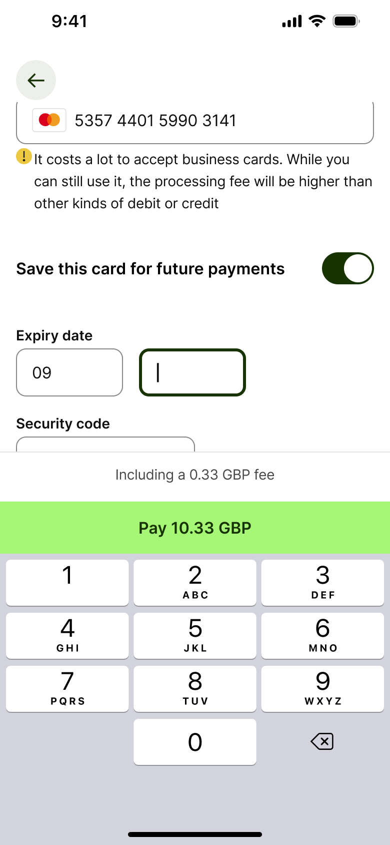The image size is (390, 845).
Task: Tap the Pay 10.33 GBP button
Action: (195, 528)
